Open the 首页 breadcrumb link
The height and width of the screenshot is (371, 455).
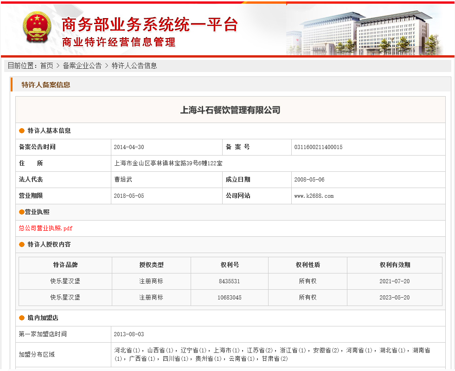tap(47, 65)
